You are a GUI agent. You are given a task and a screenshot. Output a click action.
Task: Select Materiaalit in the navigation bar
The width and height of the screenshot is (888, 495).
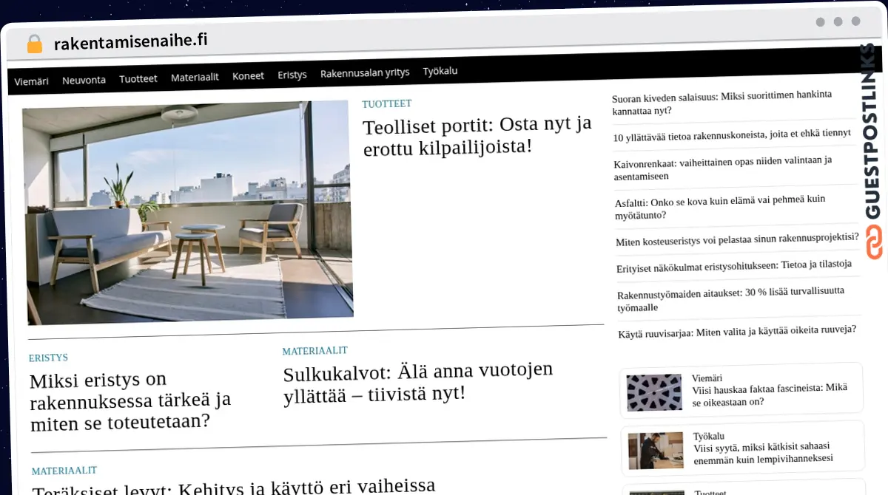pyautogui.click(x=195, y=77)
